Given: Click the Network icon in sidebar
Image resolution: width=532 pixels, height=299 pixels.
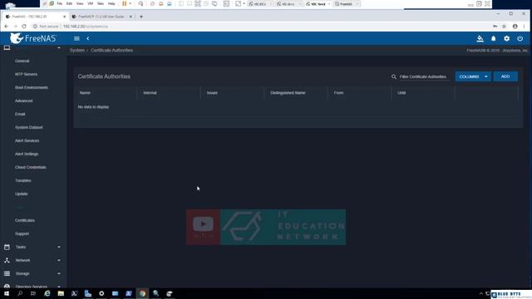Looking at the screenshot, I should 7,260.
